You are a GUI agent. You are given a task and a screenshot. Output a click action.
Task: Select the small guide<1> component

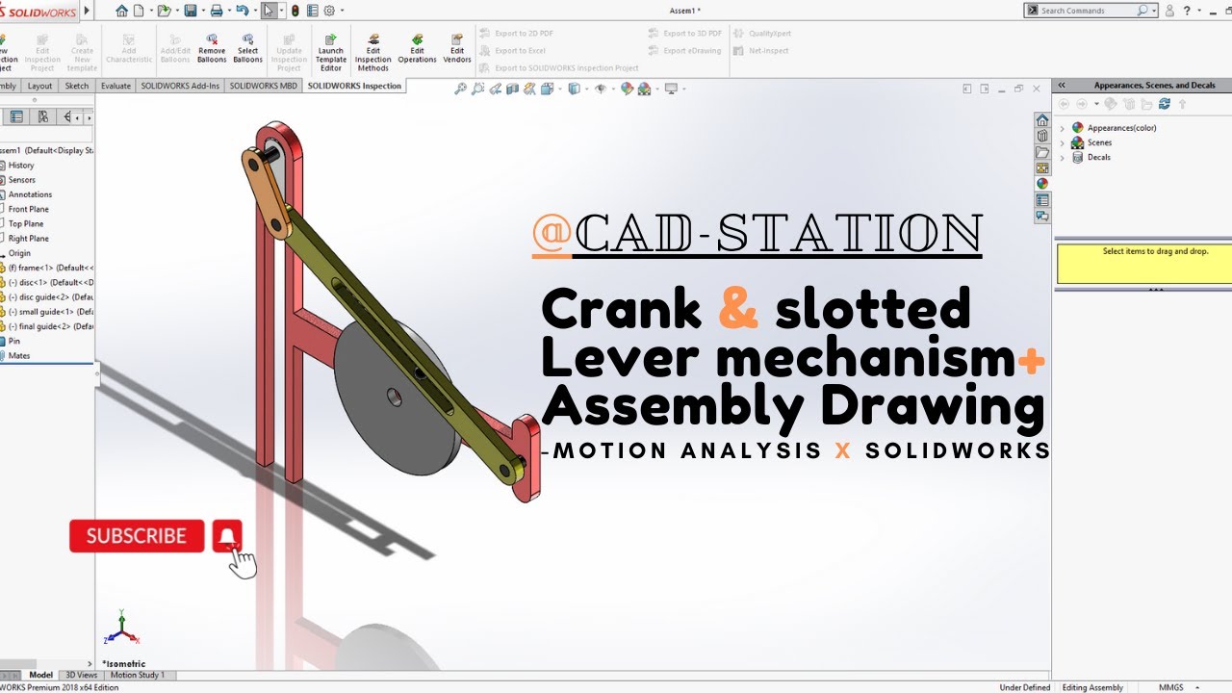coord(47,312)
